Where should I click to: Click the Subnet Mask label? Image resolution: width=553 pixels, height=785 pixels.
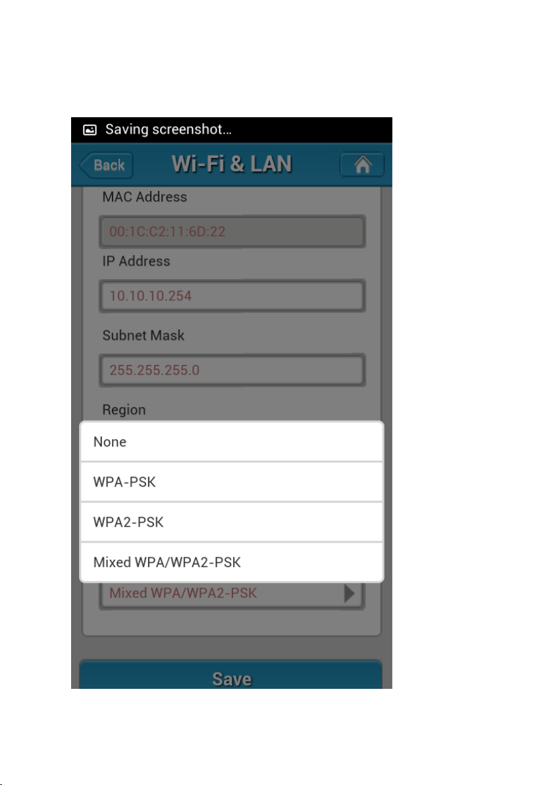pos(144,335)
